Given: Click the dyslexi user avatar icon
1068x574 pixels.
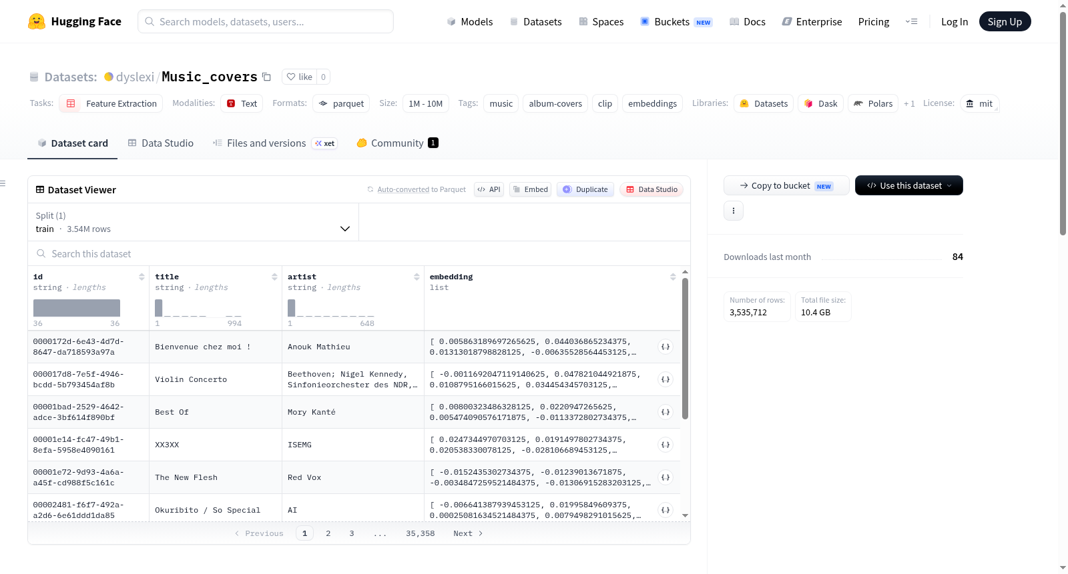Looking at the screenshot, I should click(109, 77).
